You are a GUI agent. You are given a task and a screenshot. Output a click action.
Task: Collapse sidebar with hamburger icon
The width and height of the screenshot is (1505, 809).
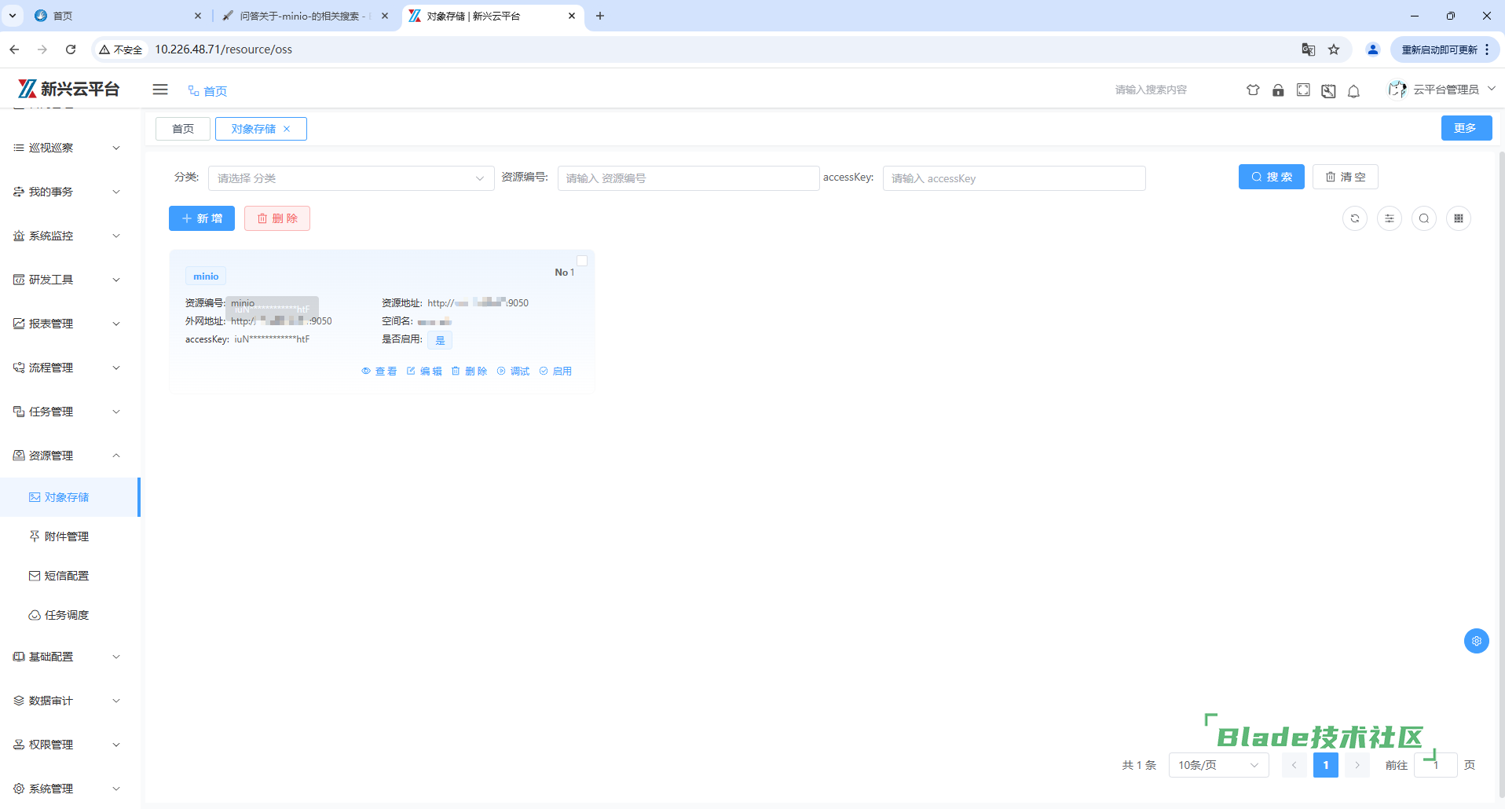[x=160, y=90]
